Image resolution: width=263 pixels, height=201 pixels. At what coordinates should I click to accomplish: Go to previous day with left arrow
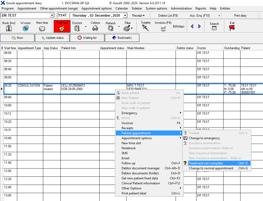tap(192, 26)
